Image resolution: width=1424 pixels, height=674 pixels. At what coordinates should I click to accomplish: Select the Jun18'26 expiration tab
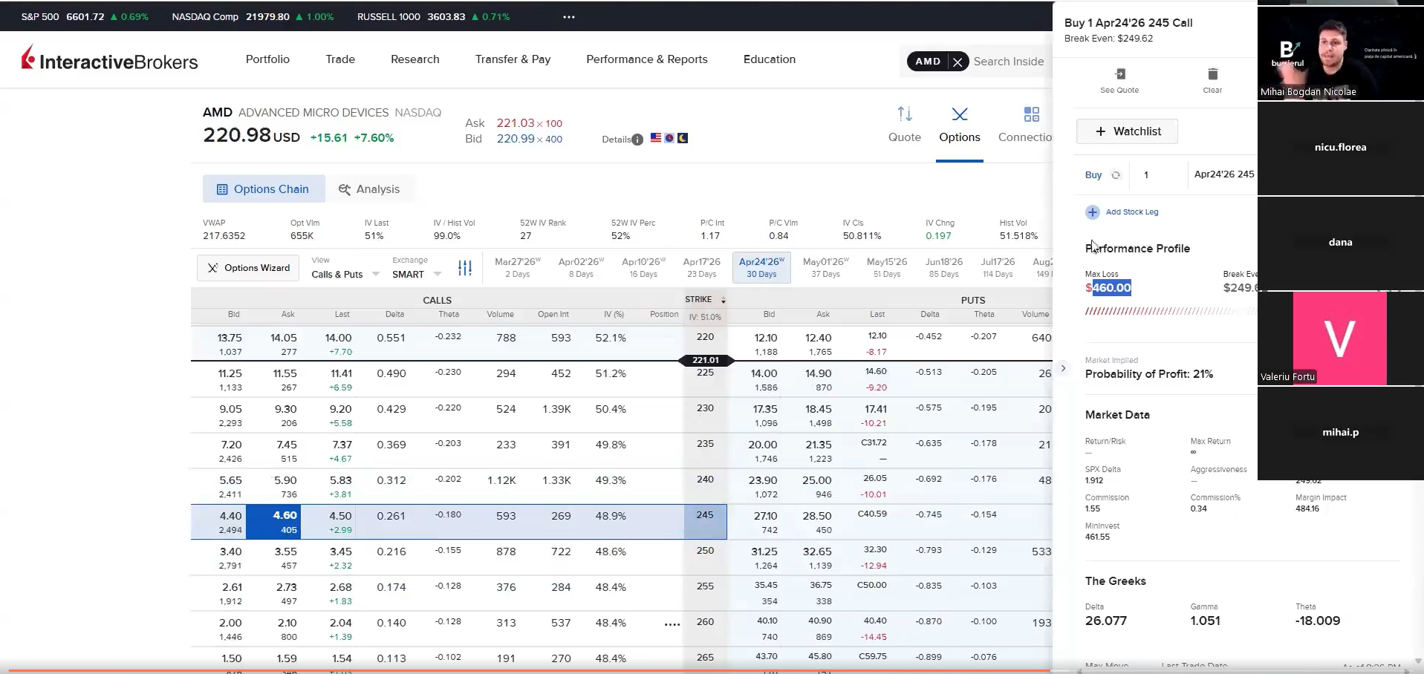pyautogui.click(x=943, y=266)
